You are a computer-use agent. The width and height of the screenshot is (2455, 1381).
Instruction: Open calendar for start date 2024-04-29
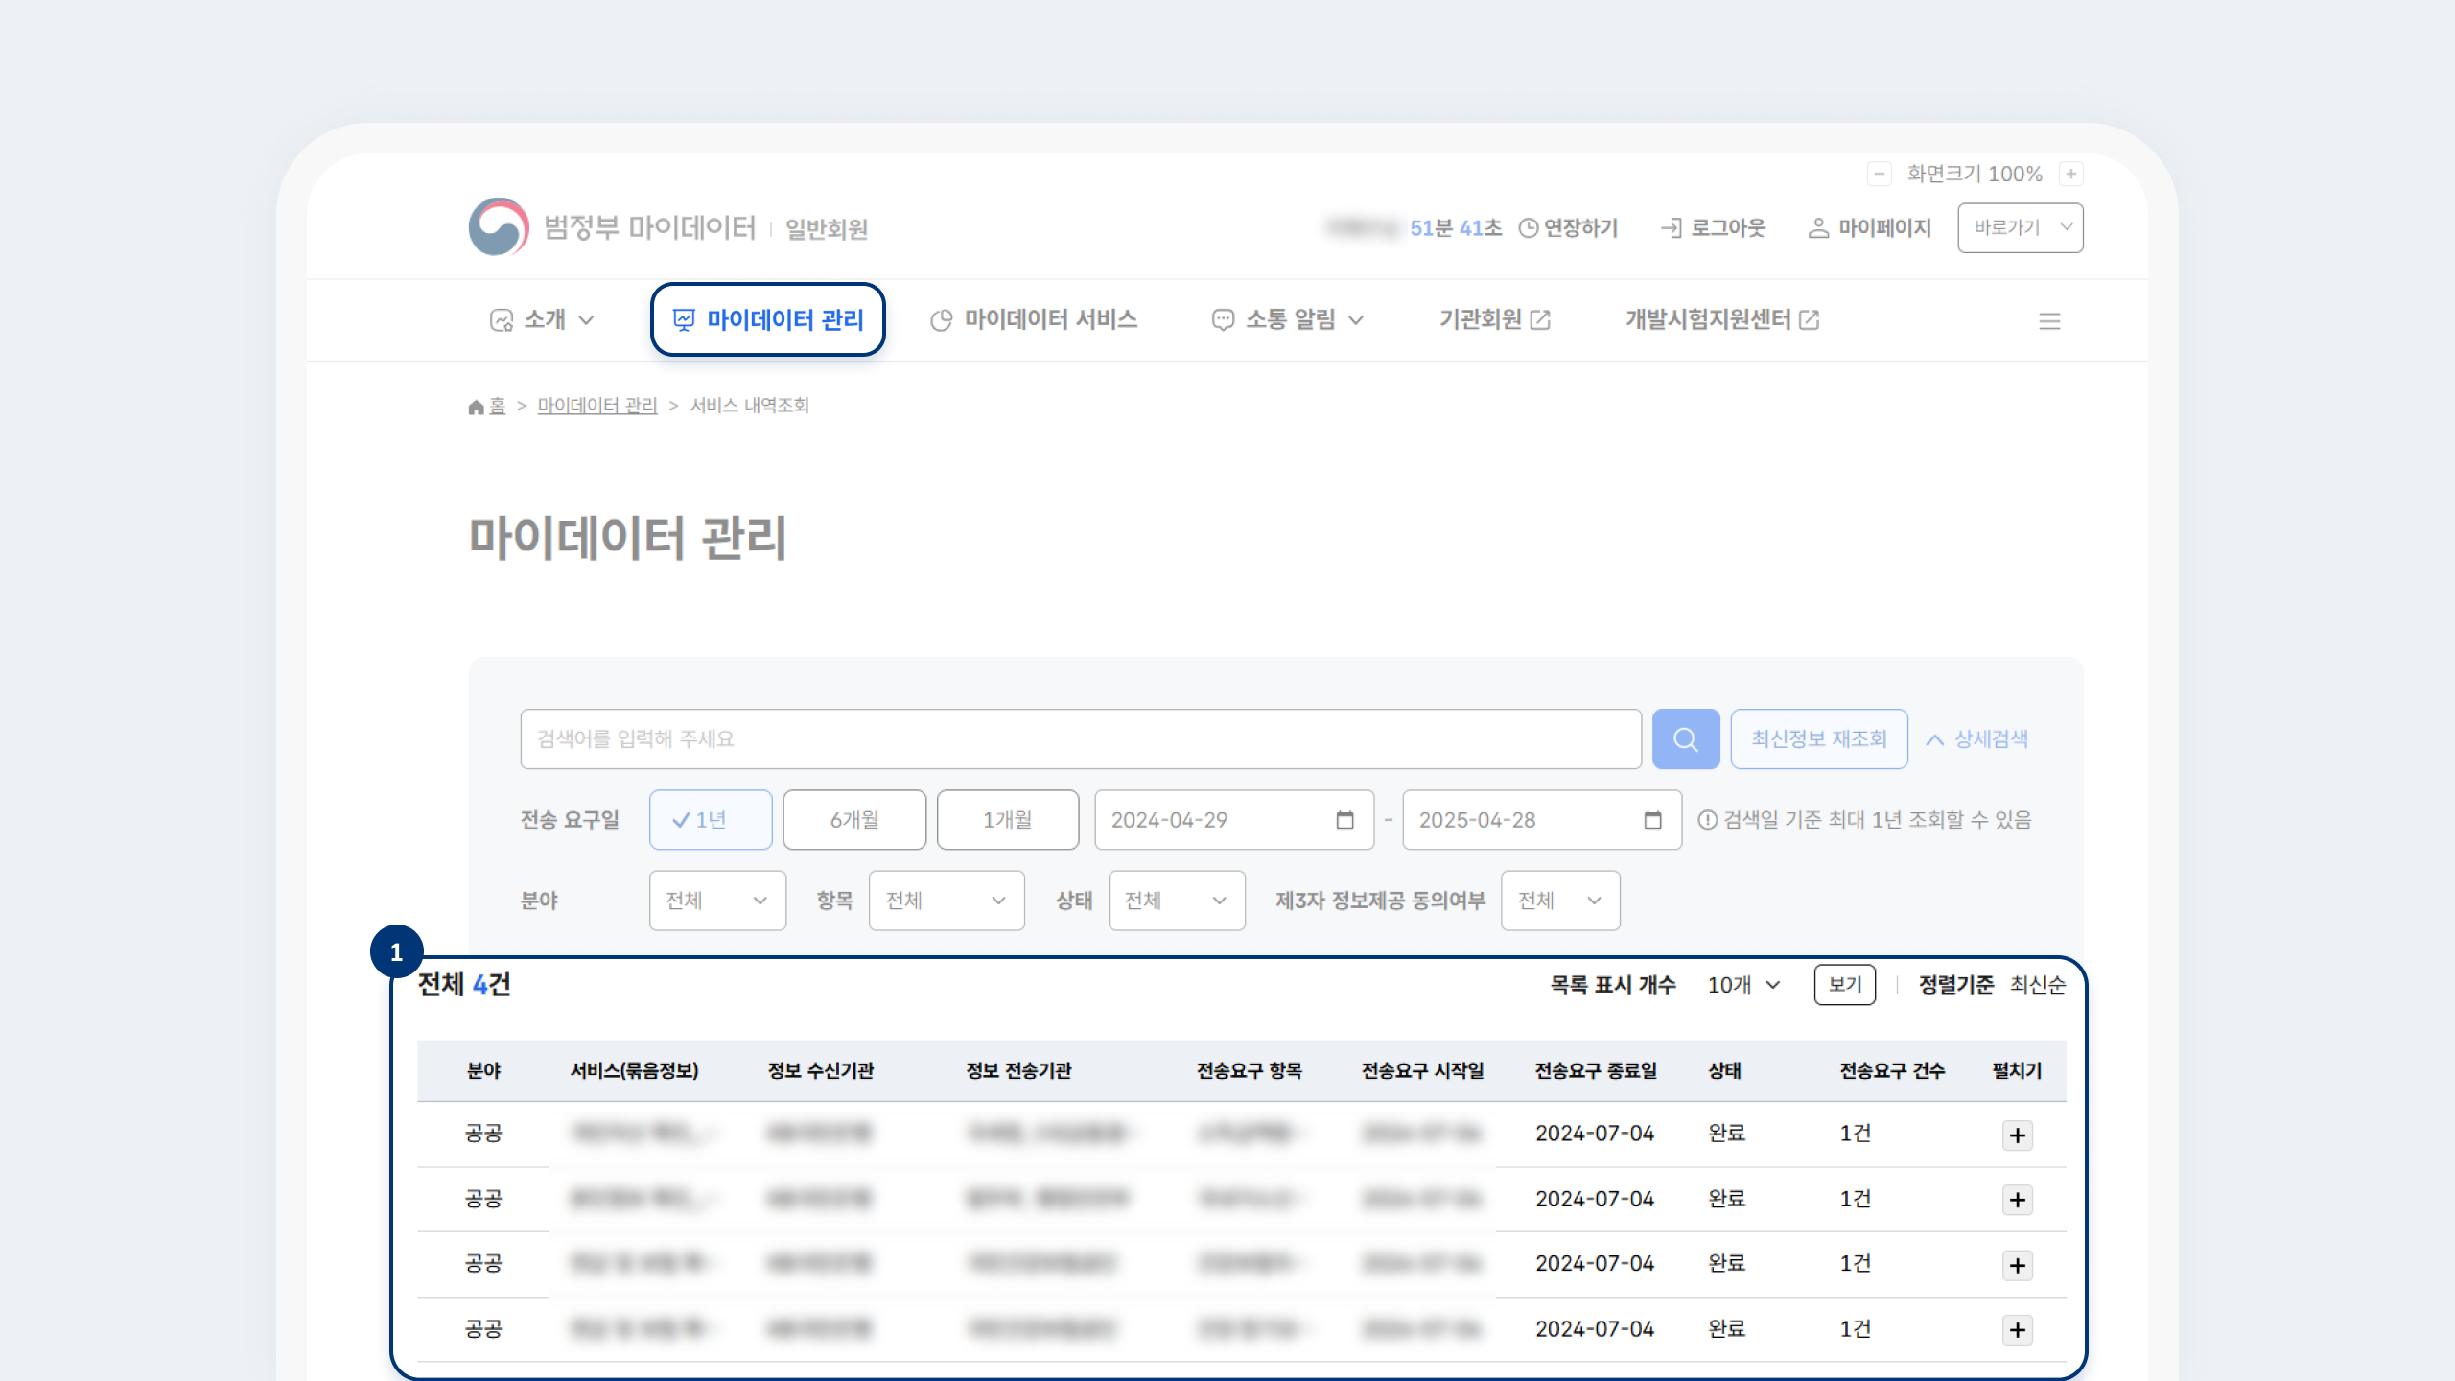(x=1344, y=820)
